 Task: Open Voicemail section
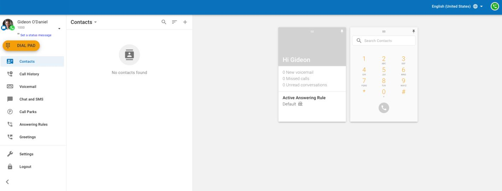[x=32, y=87]
